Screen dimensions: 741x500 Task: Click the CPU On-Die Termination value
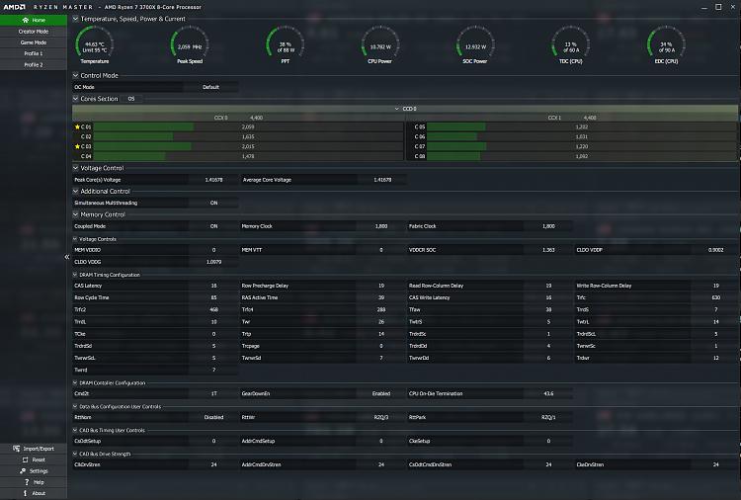548,393
